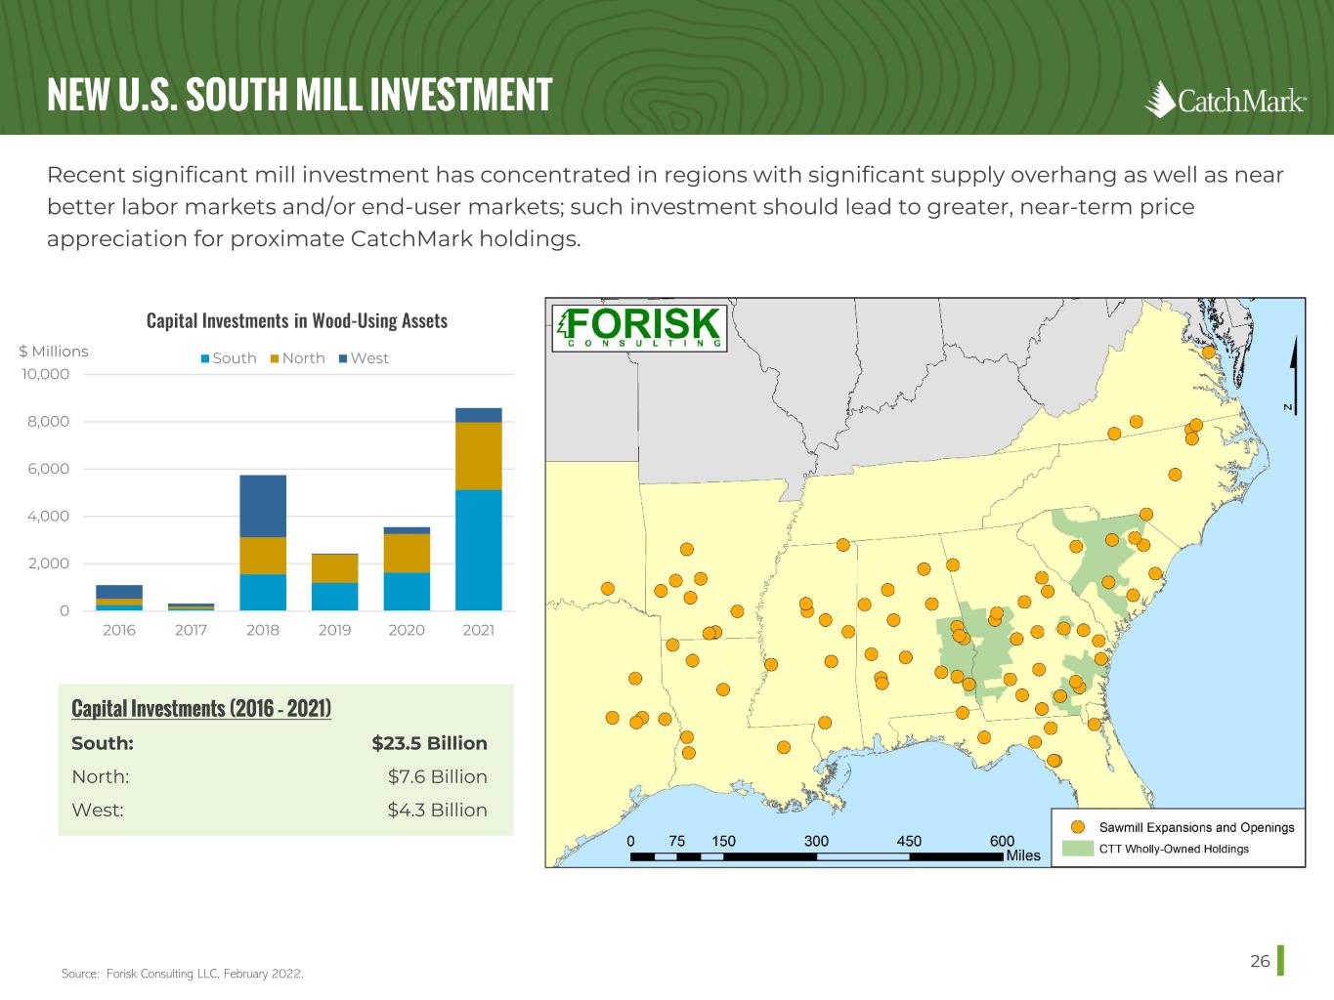Click the north arrow on the map
This screenshot has height=1000, width=1334.
1292,377
